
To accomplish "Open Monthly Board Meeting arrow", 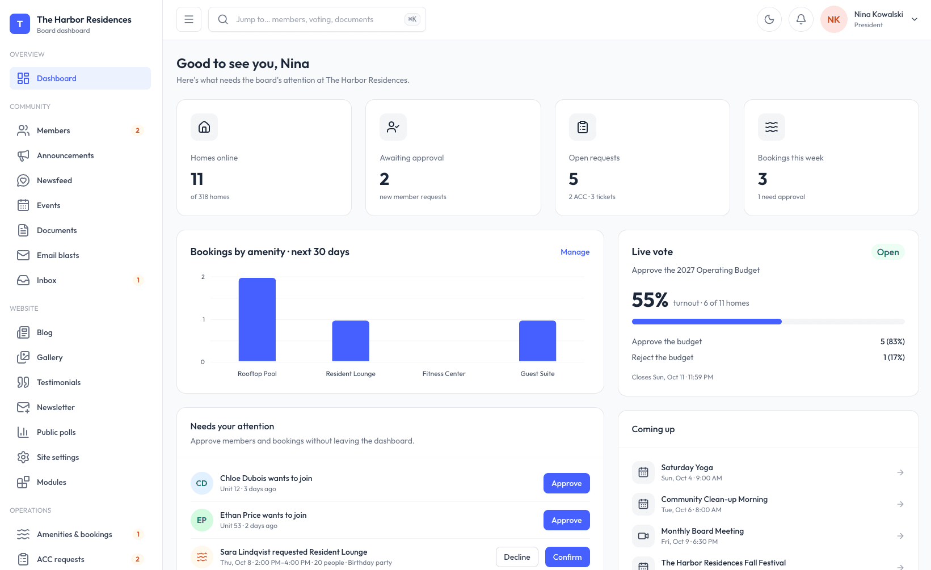I will point(900,536).
